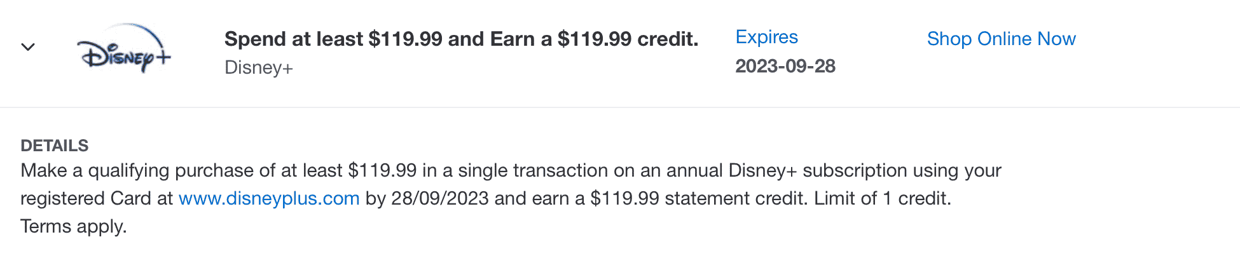Select the 2023-09-28 expiry date
1240x258 pixels.
[x=785, y=66]
